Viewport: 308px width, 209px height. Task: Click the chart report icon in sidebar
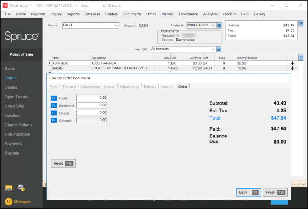(21, 188)
